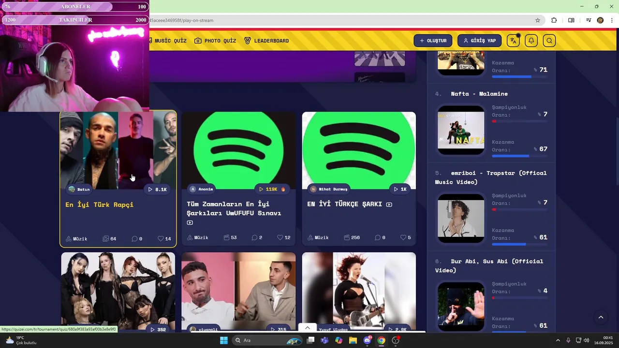
Task: Open Tüm Zamanların En İyi Şarkıları UwUFUFU Sınavı title
Action: pos(234,208)
